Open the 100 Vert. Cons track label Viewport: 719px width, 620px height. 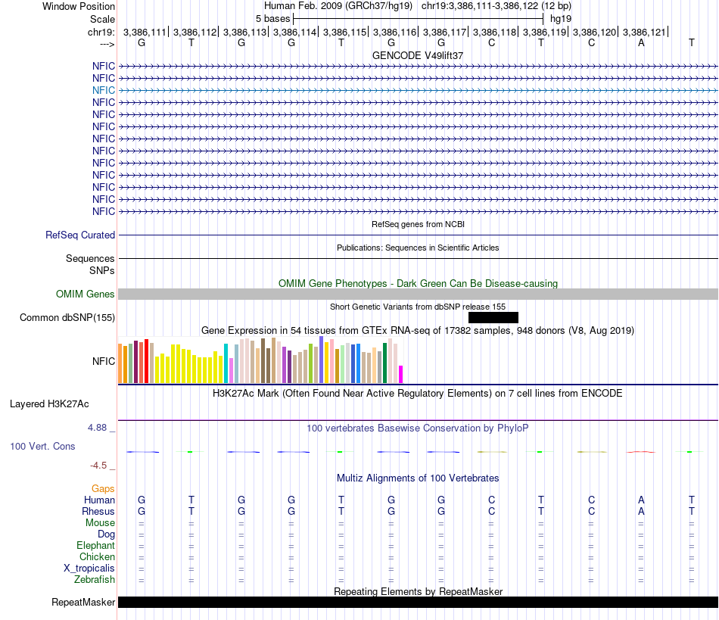click(x=42, y=446)
